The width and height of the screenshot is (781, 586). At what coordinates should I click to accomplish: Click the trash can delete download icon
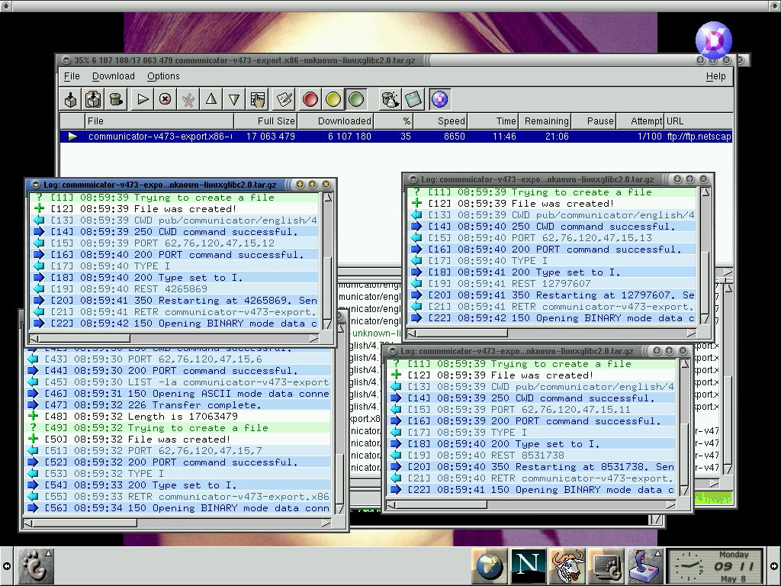coord(116,99)
